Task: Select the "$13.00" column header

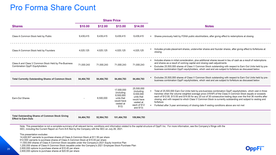Action: 121,26
